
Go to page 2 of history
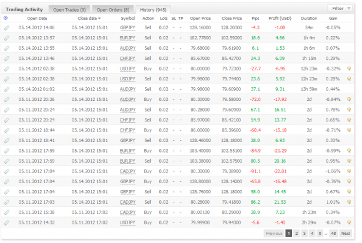pos(296,233)
